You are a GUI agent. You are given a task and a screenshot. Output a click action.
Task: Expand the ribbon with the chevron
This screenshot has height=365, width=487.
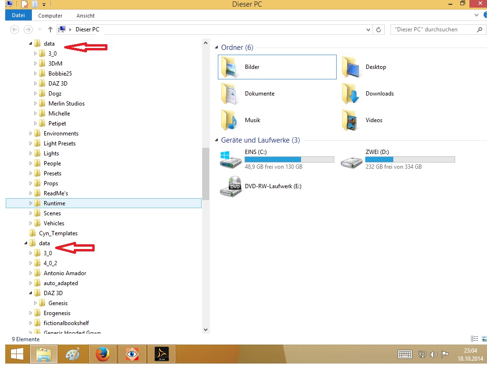click(477, 15)
